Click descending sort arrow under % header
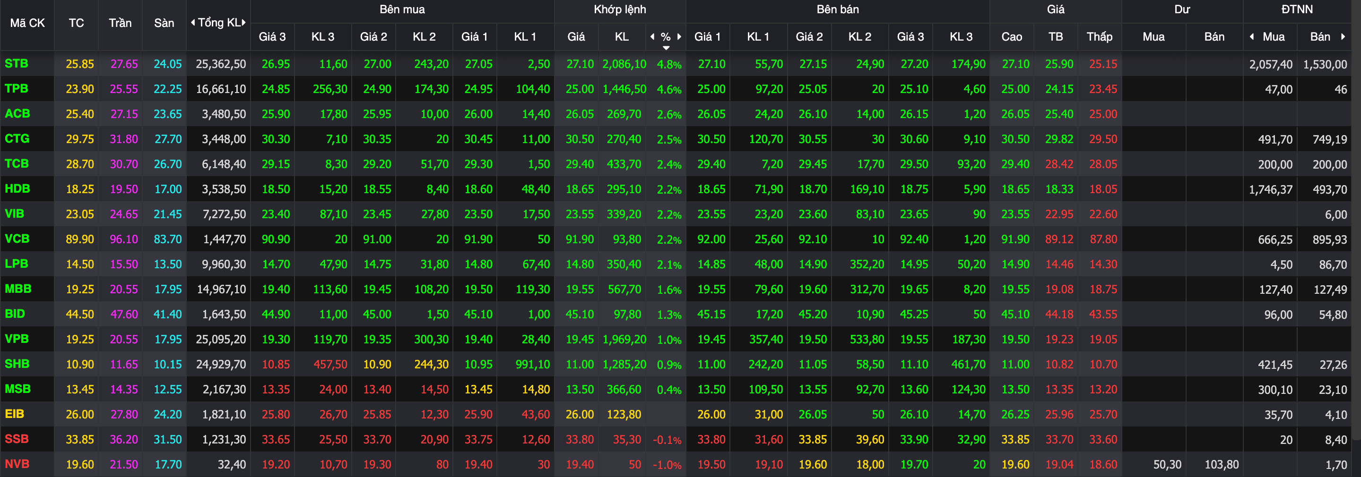 pos(666,48)
